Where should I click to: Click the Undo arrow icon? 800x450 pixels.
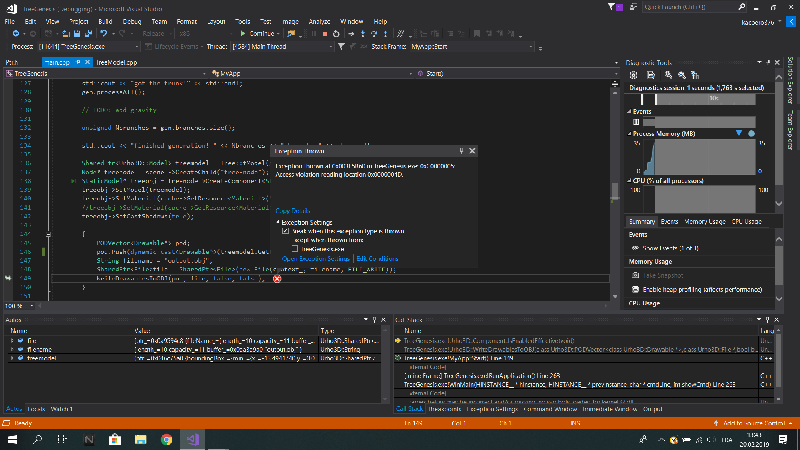click(104, 34)
